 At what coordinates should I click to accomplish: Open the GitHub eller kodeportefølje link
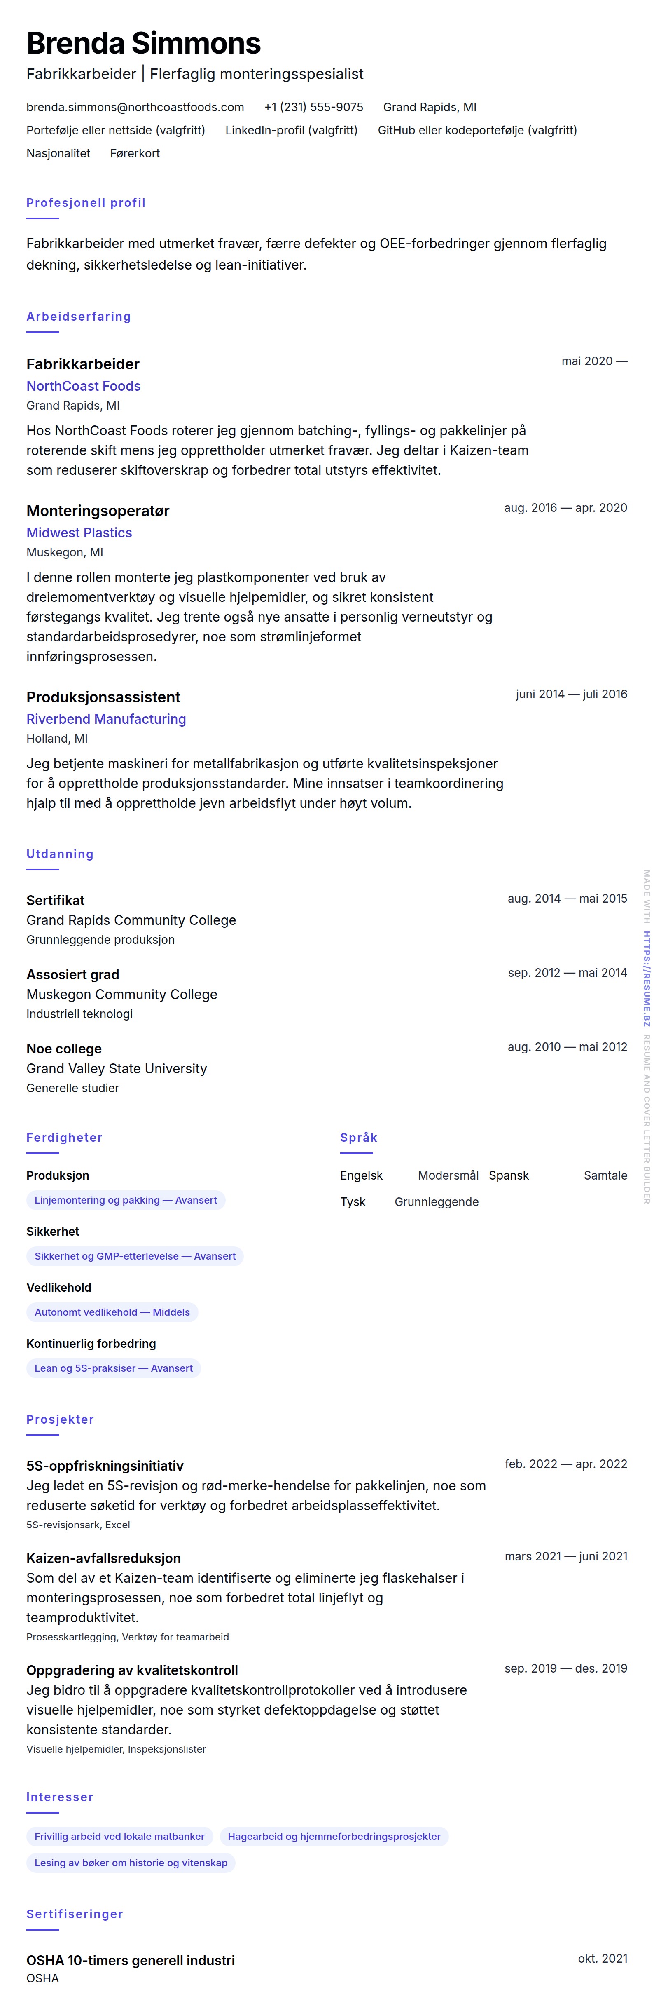[x=477, y=131]
